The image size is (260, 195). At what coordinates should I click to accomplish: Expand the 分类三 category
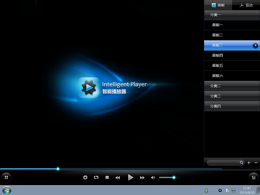[x=232, y=96]
